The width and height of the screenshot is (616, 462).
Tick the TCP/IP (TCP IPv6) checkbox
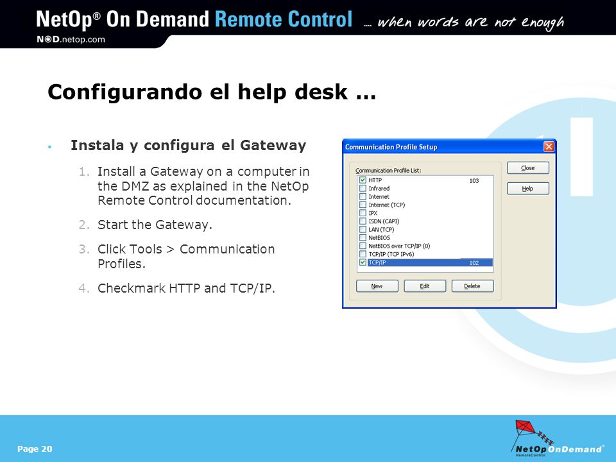[363, 254]
